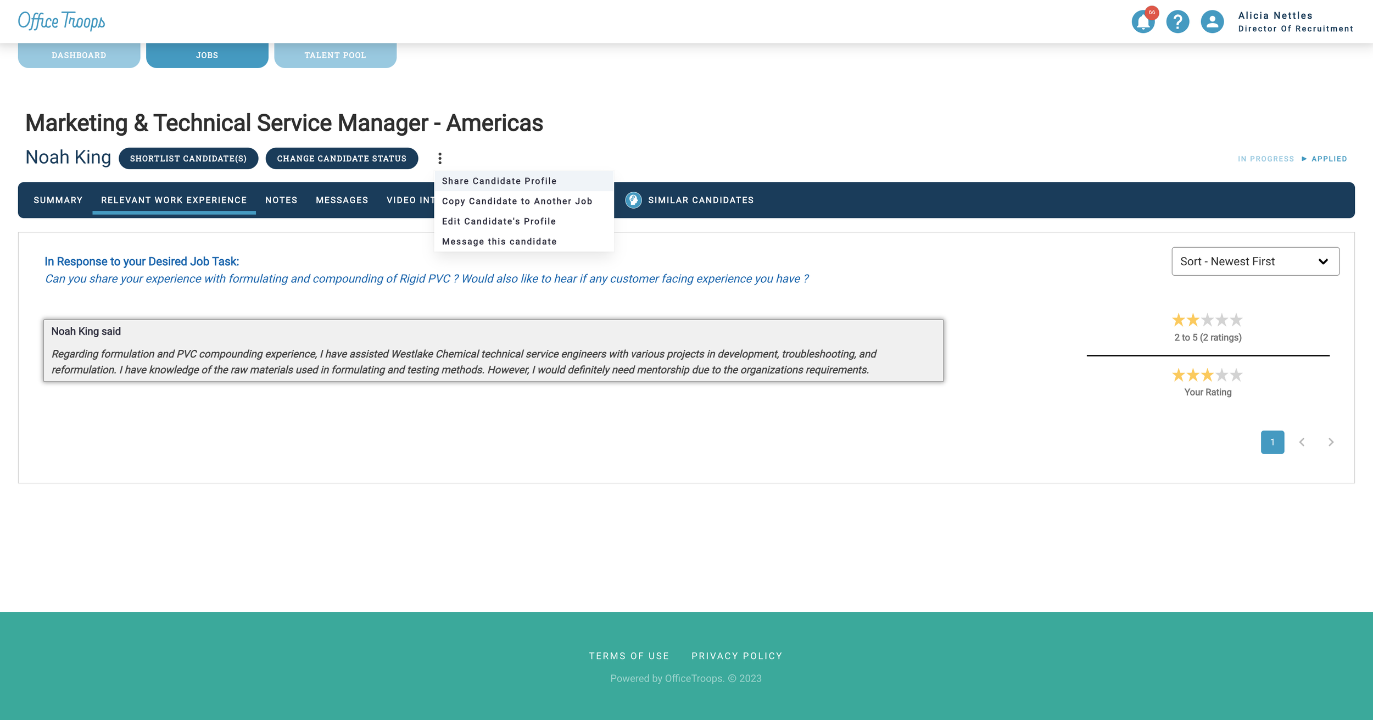Viewport: 1373px width, 720px height.
Task: Click page number 1 button
Action: [x=1272, y=442]
